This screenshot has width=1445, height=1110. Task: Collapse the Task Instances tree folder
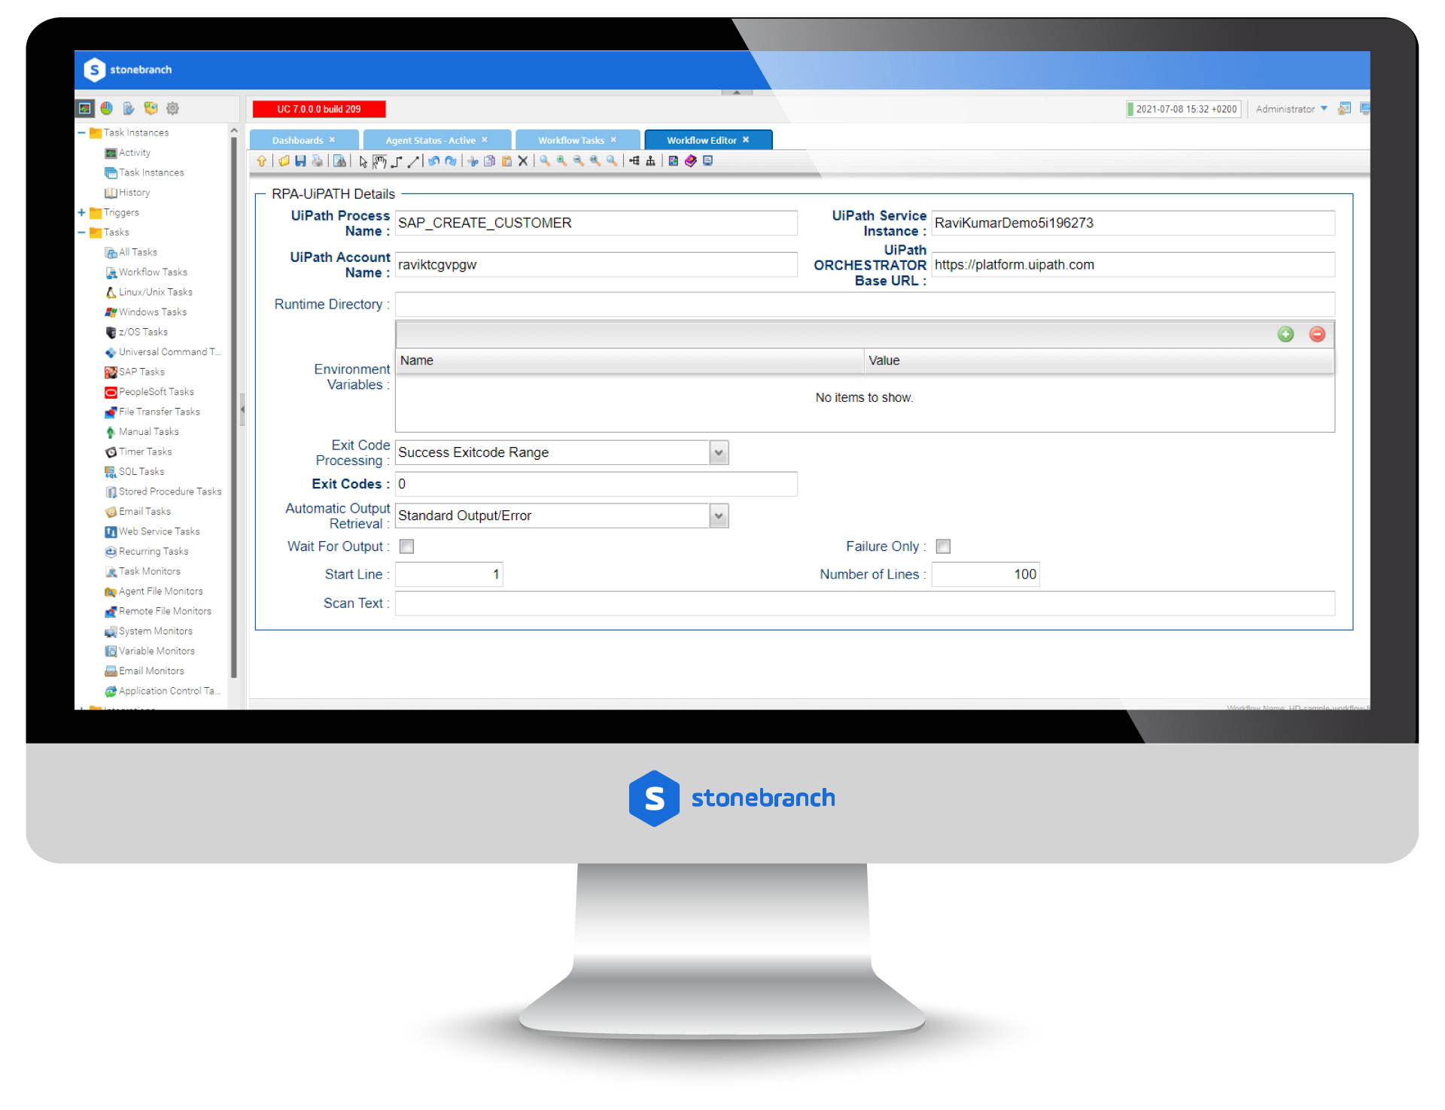coord(81,132)
